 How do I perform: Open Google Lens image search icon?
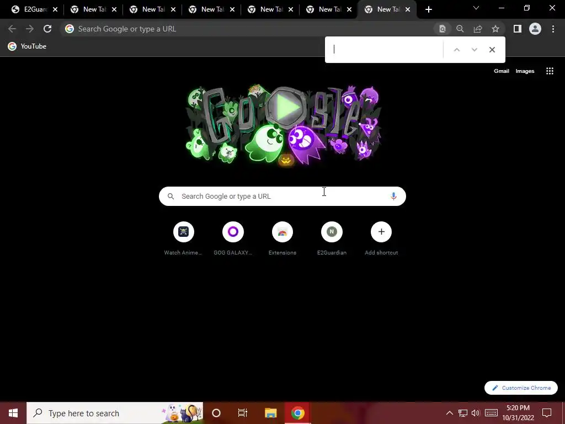pyautogui.click(x=442, y=29)
